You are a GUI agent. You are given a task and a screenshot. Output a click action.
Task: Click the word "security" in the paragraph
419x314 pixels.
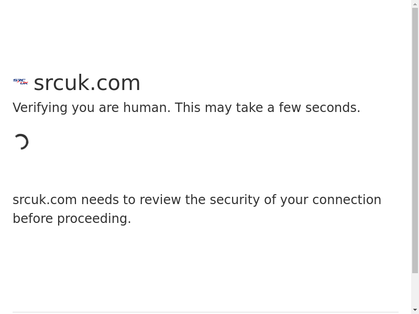235,200
